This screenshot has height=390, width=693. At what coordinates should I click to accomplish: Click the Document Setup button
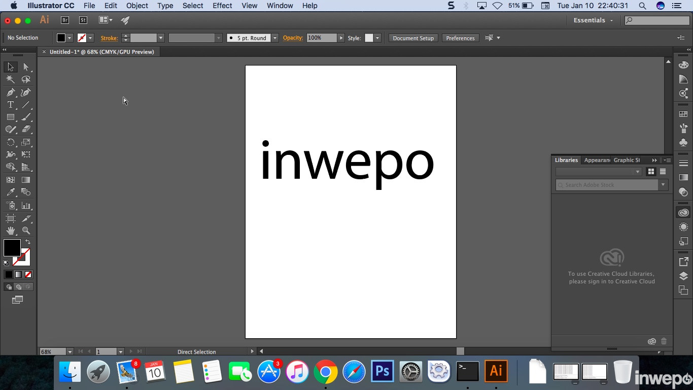click(x=413, y=38)
